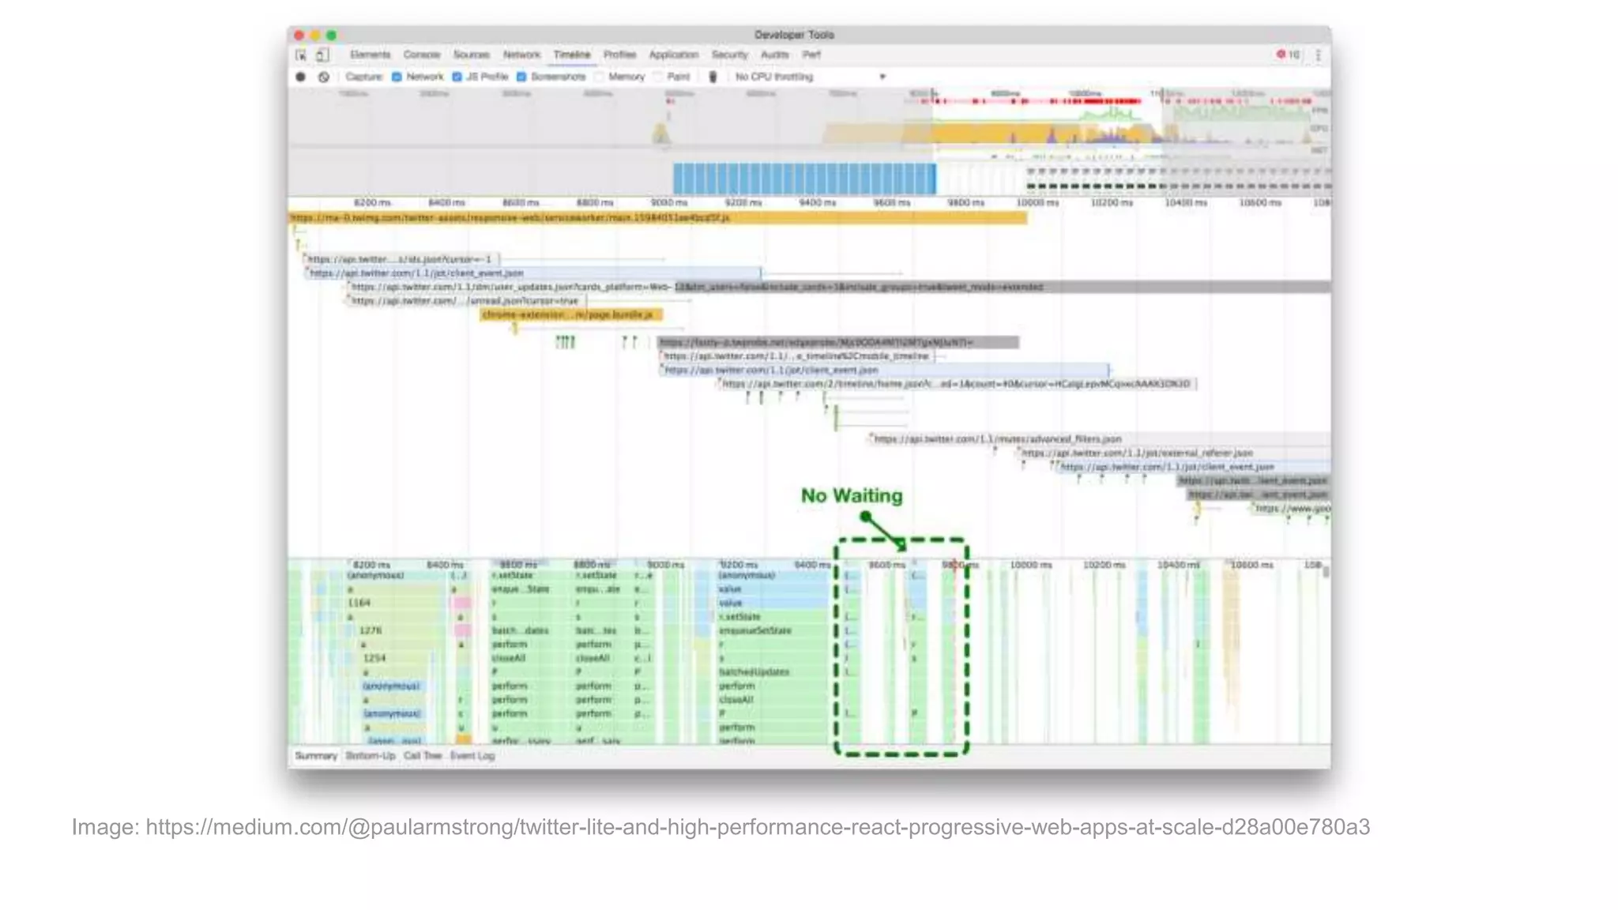Select the batchedUpdates flame chart entry

click(754, 672)
